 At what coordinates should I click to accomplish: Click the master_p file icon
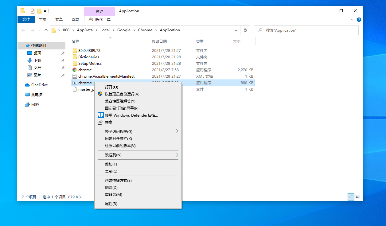(74, 89)
